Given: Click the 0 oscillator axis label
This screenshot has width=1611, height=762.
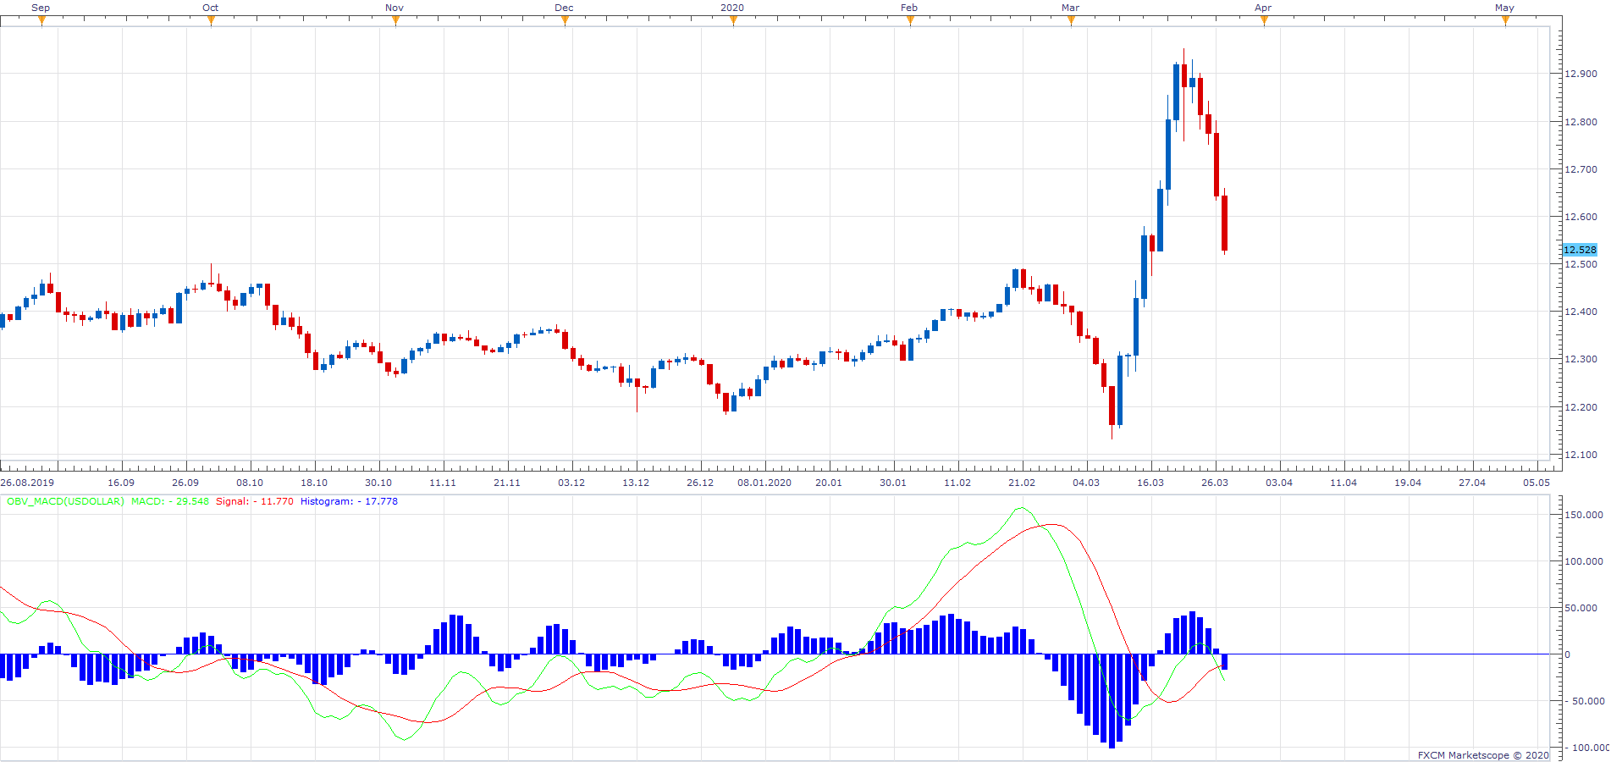Looking at the screenshot, I should [x=1567, y=654].
